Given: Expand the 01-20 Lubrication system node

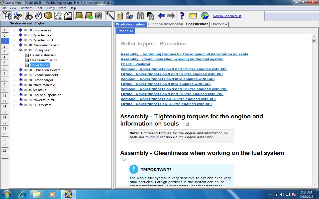Looking at the screenshot, I should click(x=14, y=70).
